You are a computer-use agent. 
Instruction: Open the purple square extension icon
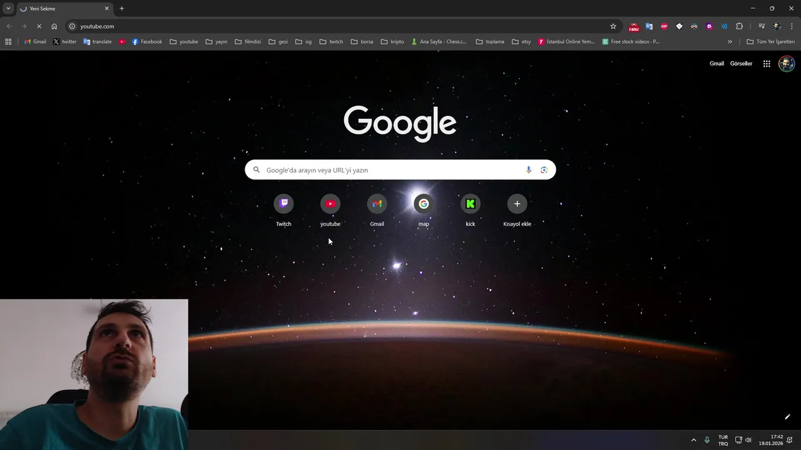pos(709,26)
